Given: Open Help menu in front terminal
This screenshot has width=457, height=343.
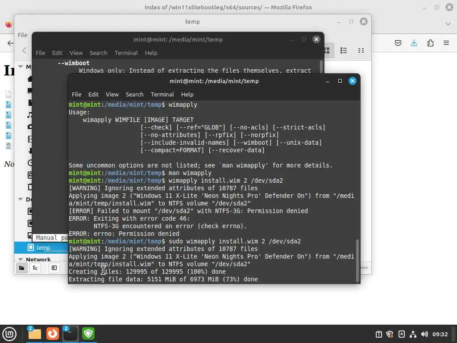Looking at the screenshot, I should tap(187, 95).
